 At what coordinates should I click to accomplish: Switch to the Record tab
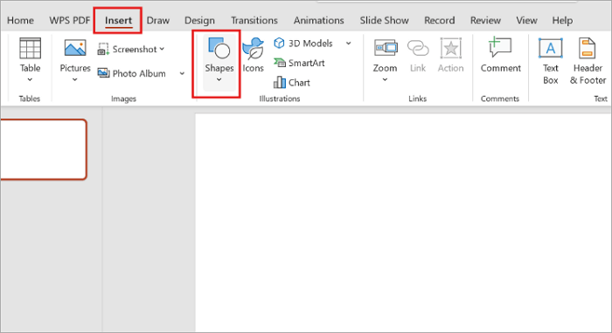(x=440, y=20)
